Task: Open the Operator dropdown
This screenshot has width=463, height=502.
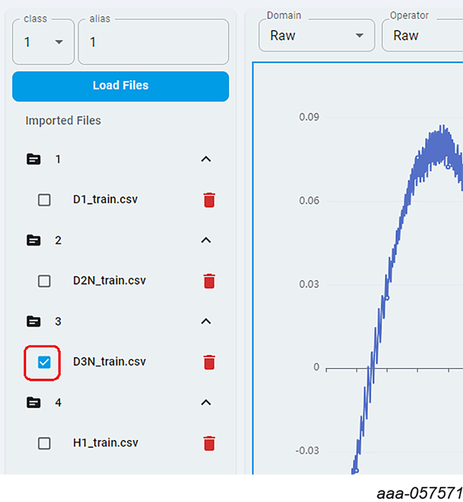Action: point(422,36)
